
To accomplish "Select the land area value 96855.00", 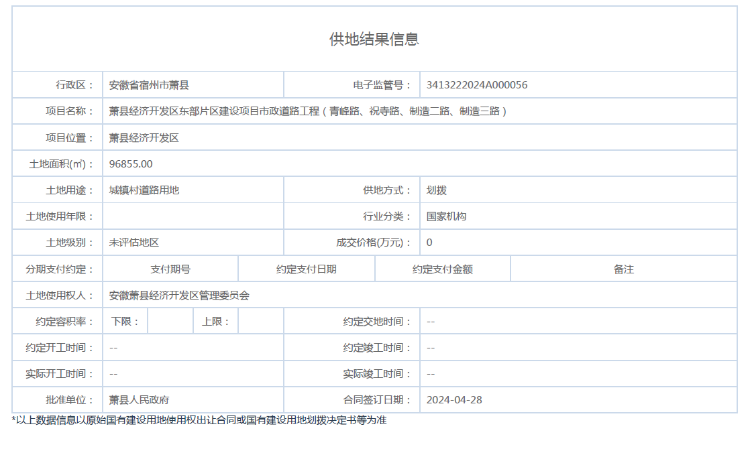I will 131,164.
